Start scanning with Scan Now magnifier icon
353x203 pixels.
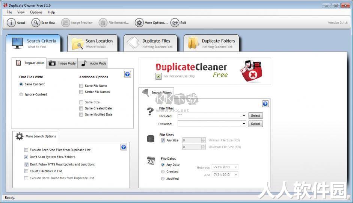pyautogui.click(x=36, y=23)
